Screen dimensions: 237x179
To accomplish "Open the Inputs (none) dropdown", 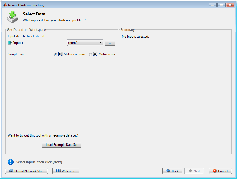I will (x=85, y=43).
